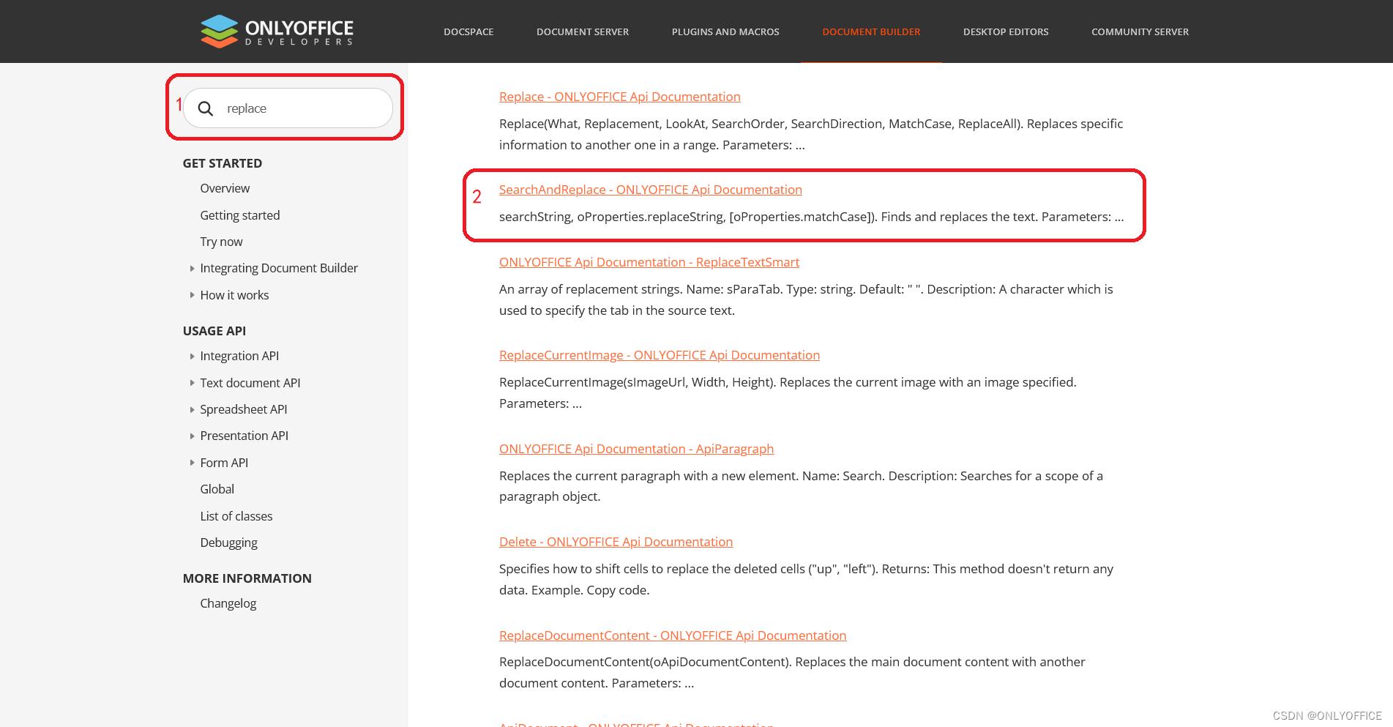Expand the Presentation API arrow
1393x727 pixels.
pos(192,436)
